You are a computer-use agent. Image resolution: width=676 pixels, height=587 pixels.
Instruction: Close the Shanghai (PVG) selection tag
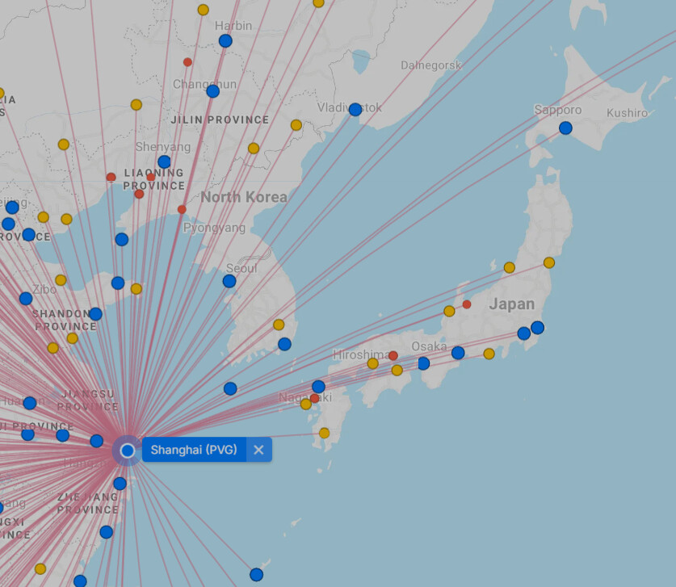pyautogui.click(x=258, y=450)
